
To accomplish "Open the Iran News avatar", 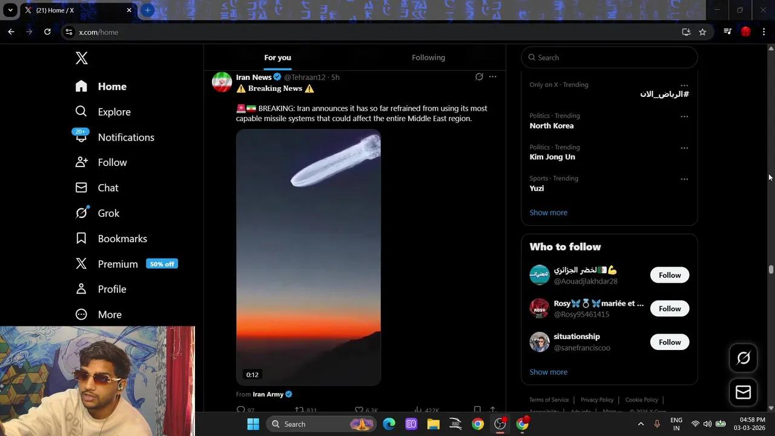I will click(222, 82).
